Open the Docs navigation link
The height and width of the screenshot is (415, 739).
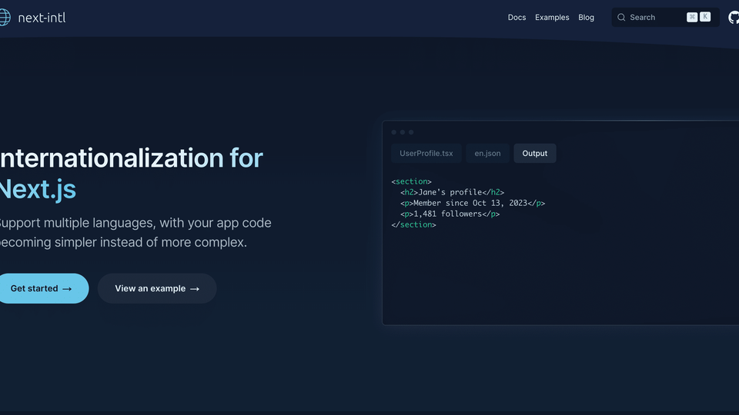517,18
